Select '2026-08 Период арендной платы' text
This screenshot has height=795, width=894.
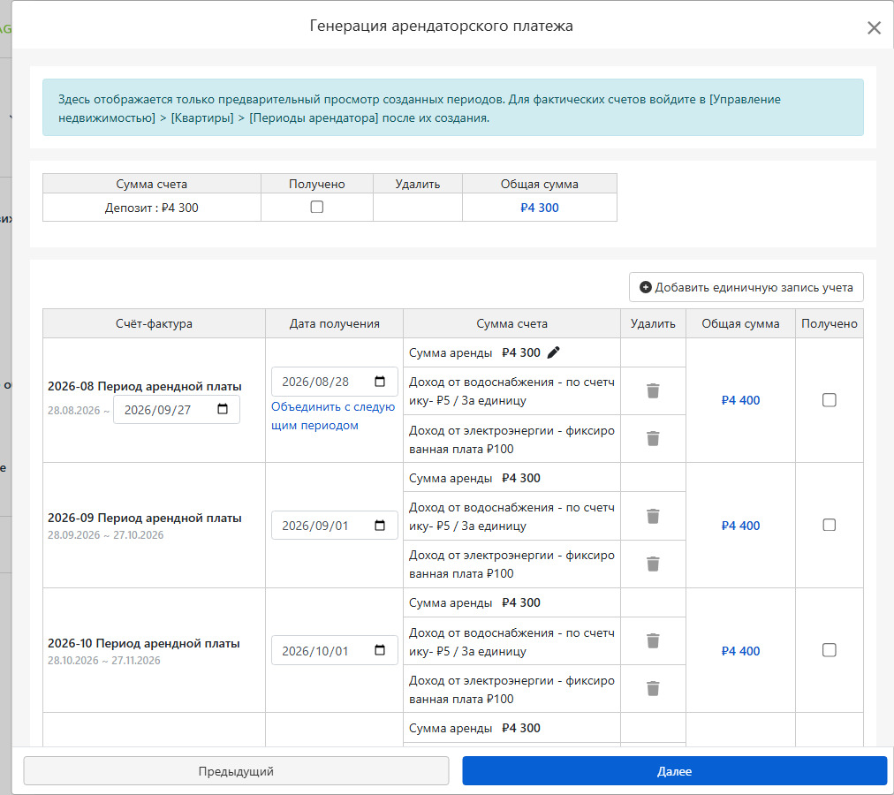click(145, 386)
